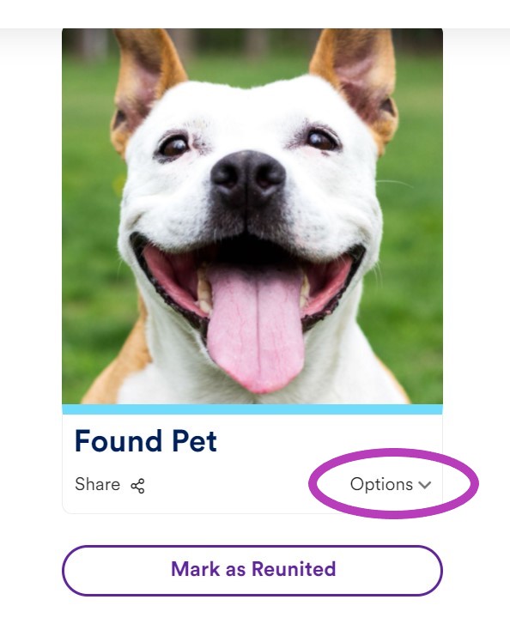
Task: Open the Options dropdown label
Action: (381, 484)
